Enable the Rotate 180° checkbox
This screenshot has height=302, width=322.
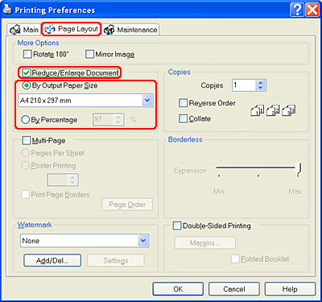click(27, 54)
